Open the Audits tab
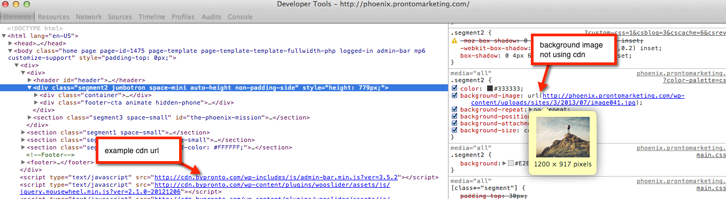The height and width of the screenshot is (199, 726). (x=211, y=17)
